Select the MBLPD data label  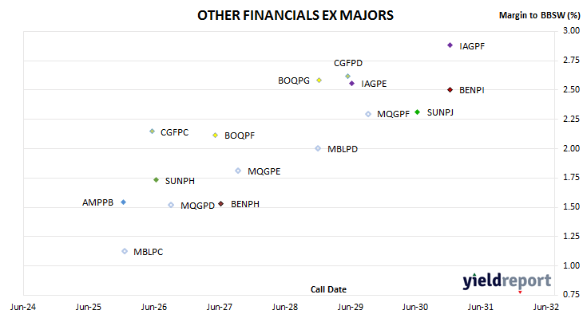pos(343,149)
